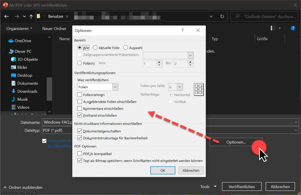The height and width of the screenshot is (195, 301).
Task: Open the help icon in the Optionen dialog
Action: point(183,30)
